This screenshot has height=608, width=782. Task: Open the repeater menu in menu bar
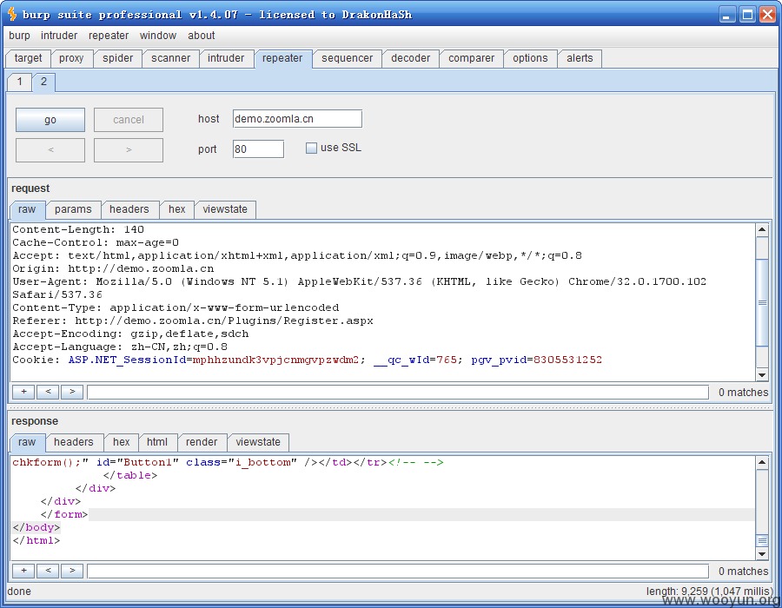(109, 36)
